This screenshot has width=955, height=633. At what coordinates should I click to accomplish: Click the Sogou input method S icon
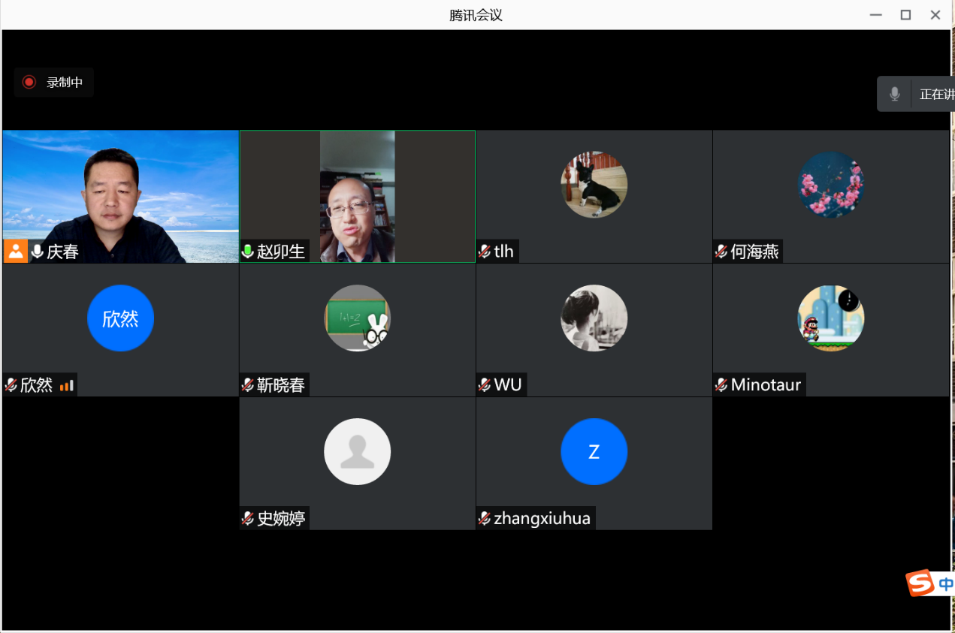pyautogui.click(x=920, y=583)
